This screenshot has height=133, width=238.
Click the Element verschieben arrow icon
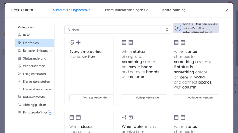(x=19, y=89)
